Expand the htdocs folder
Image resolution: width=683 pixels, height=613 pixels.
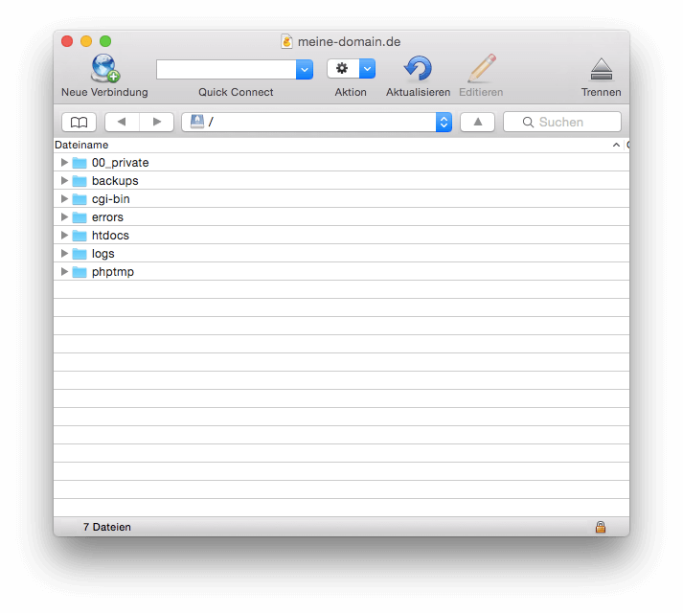[64, 236]
